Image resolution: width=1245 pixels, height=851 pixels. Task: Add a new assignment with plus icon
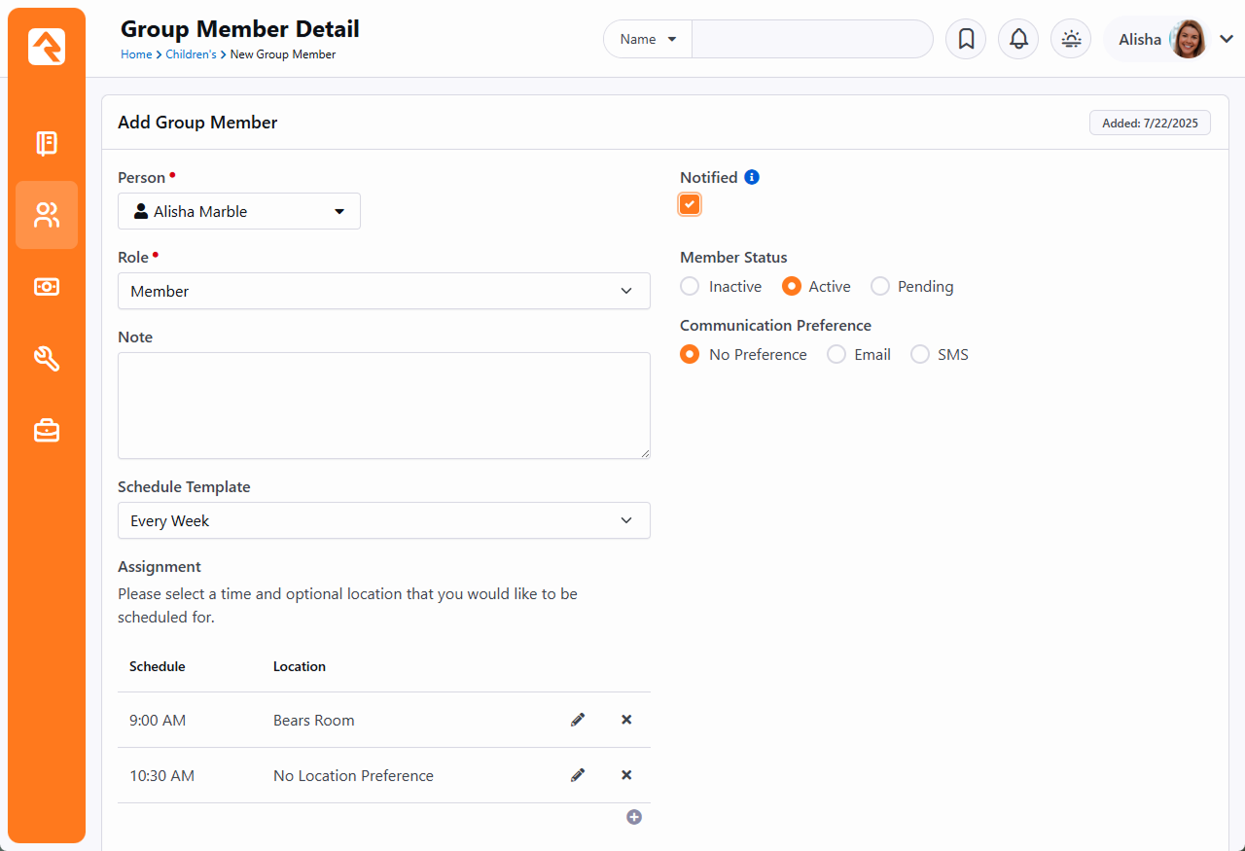(634, 817)
